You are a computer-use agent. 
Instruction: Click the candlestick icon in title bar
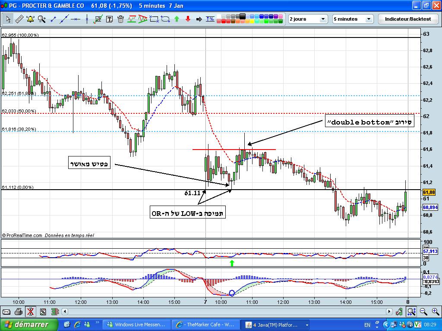click(x=4, y=5)
